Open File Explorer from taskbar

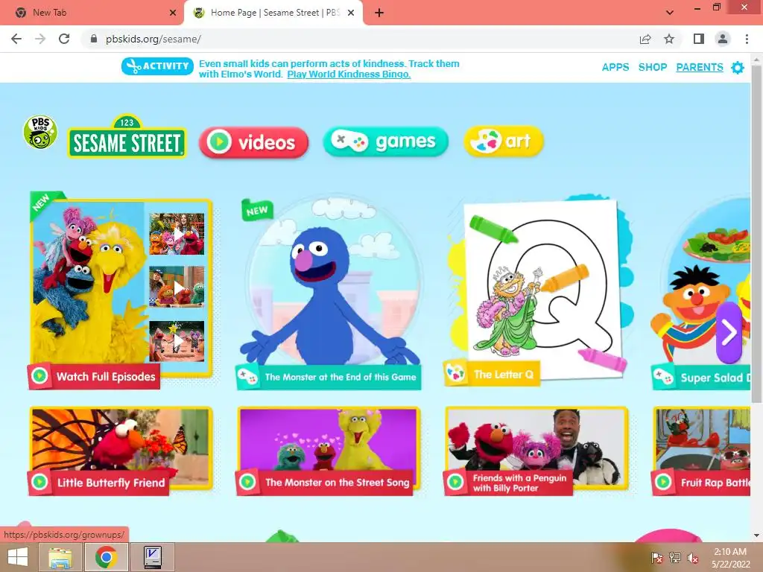pyautogui.click(x=60, y=557)
